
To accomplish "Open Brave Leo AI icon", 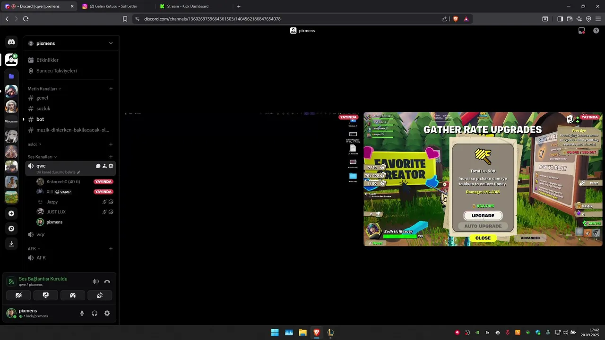I will [579, 19].
